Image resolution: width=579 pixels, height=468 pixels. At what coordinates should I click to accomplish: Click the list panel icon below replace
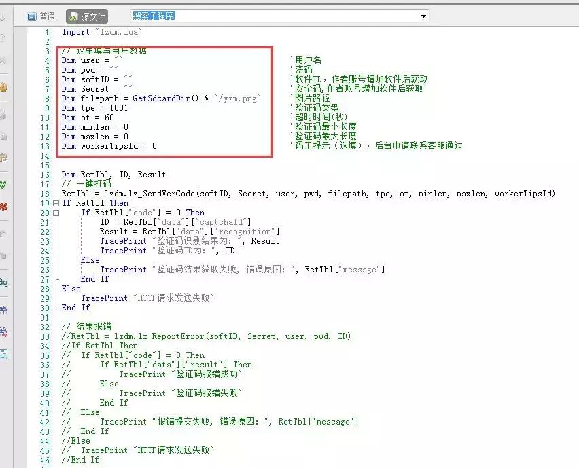pos(3,355)
